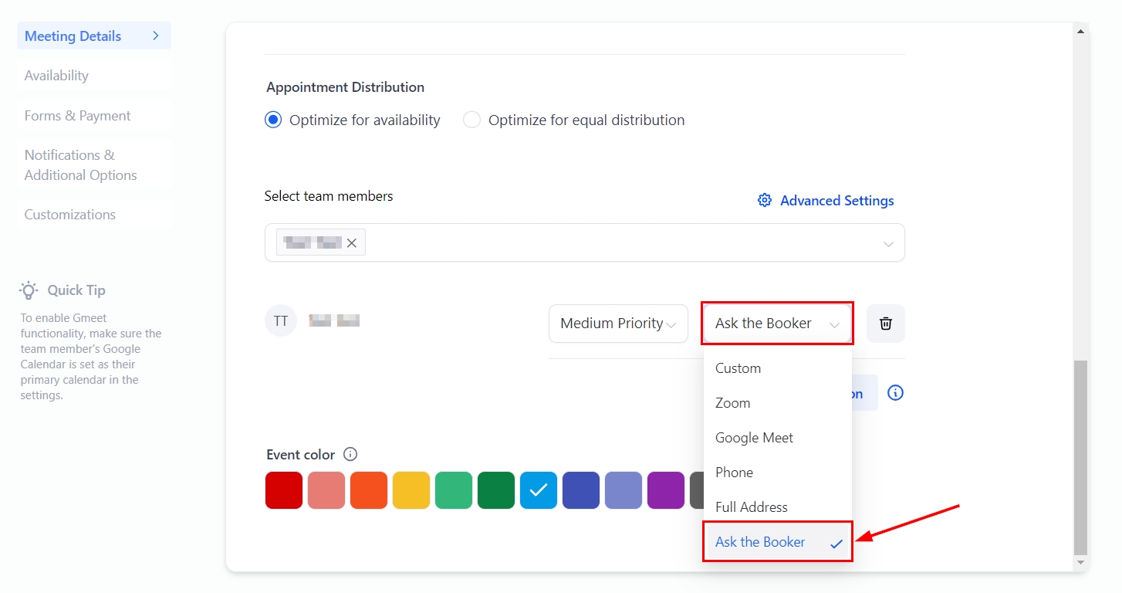
Task: Click the TT avatar circle
Action: coord(281,320)
